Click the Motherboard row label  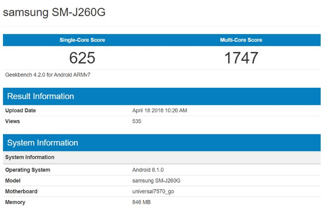click(x=21, y=192)
